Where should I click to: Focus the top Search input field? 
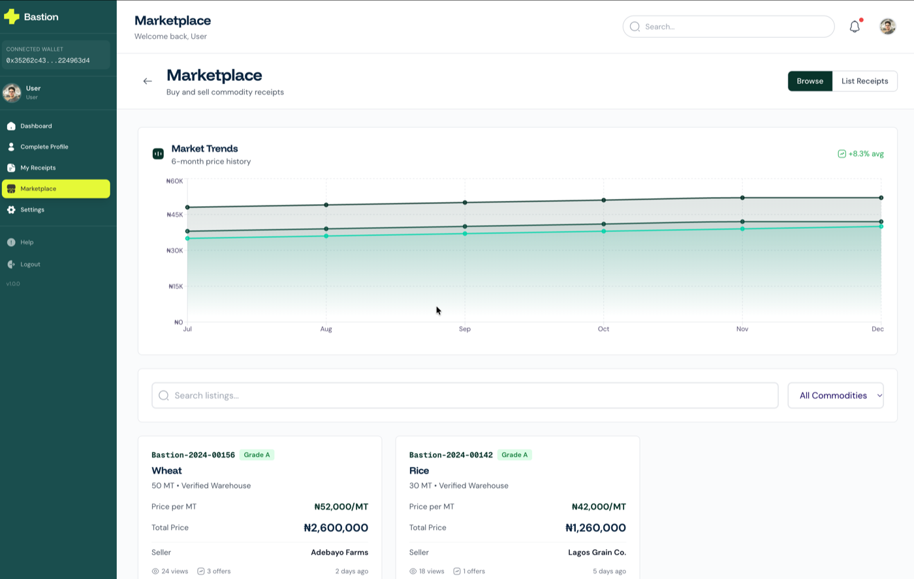pyautogui.click(x=729, y=27)
